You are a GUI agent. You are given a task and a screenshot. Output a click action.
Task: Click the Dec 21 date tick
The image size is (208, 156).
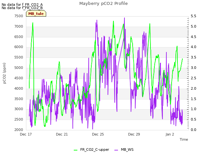(62, 134)
